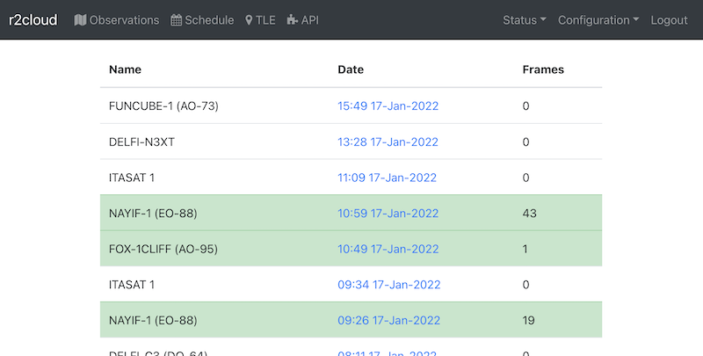Click the Schedule calendar icon
The width and height of the screenshot is (703, 356).
point(177,20)
